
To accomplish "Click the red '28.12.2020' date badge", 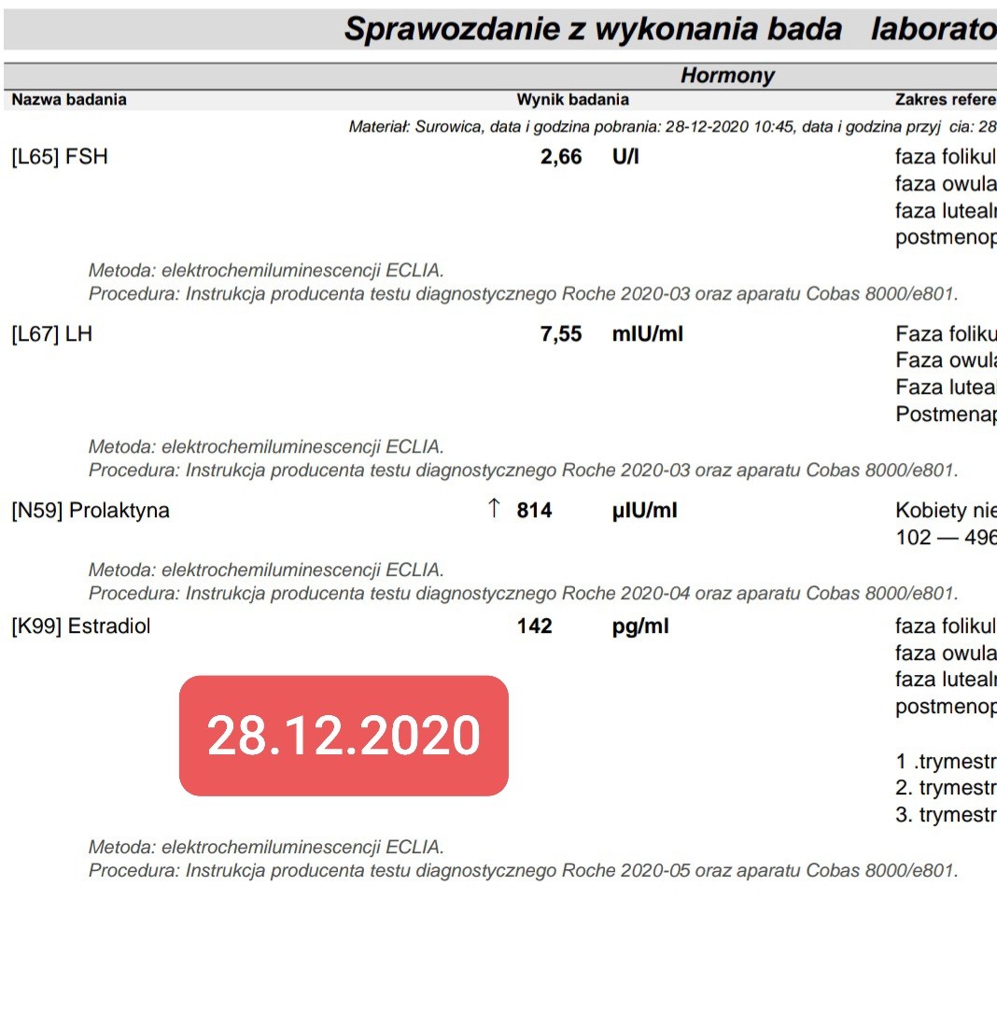I will (344, 736).
